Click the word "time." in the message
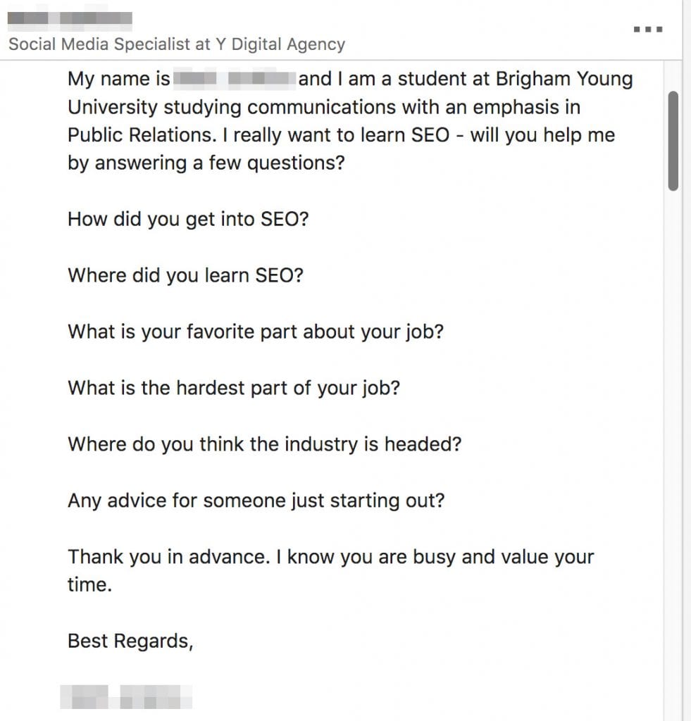The image size is (691, 721). (89, 585)
